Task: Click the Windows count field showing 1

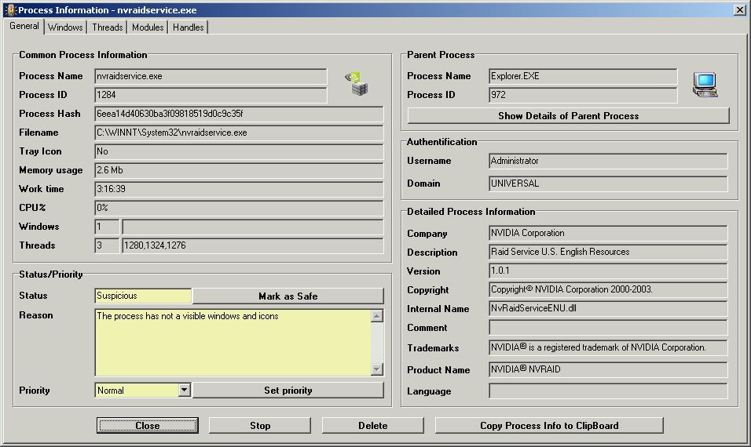Action: (107, 226)
